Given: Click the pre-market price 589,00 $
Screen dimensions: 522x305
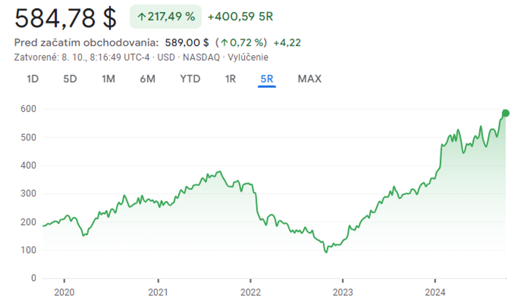Looking at the screenshot, I should pyautogui.click(x=187, y=43).
